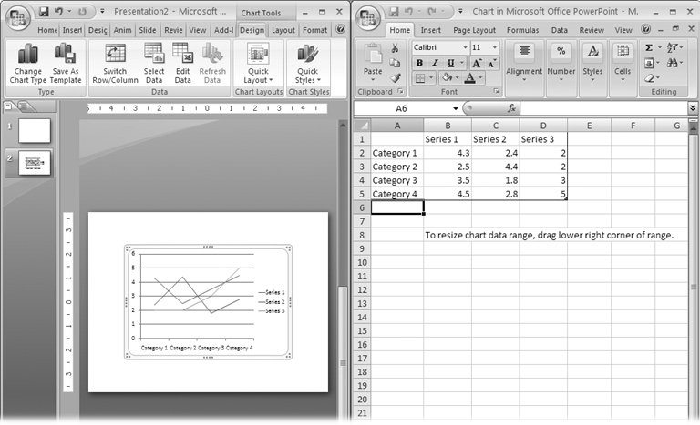Click the Borders icon in Excel Font group
This screenshot has width=700, height=425.
click(420, 78)
